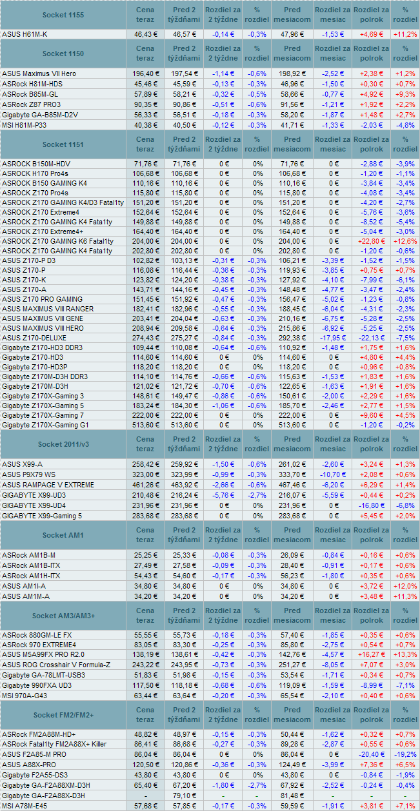Select ASROCK Z170 GAMING K4/D3 Fata1ty name
Screen dimensions: 420x811
[63, 202]
